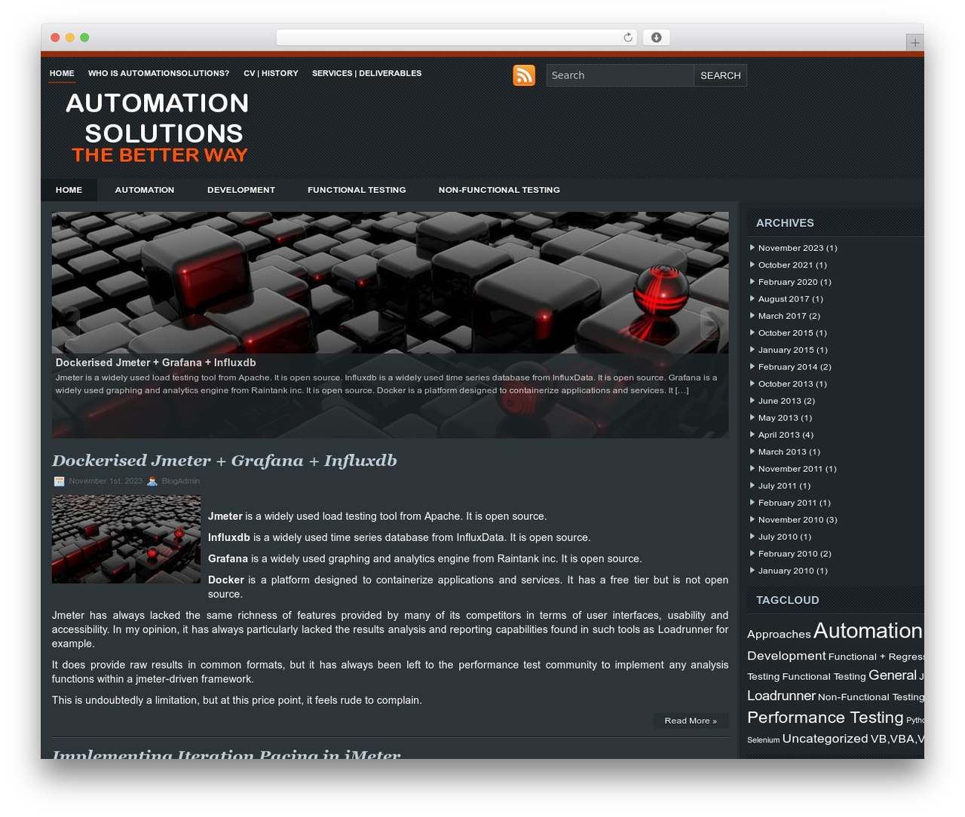Image resolution: width=965 pixels, height=817 pixels.
Task: Click the Approaches tag
Action: [779, 635]
